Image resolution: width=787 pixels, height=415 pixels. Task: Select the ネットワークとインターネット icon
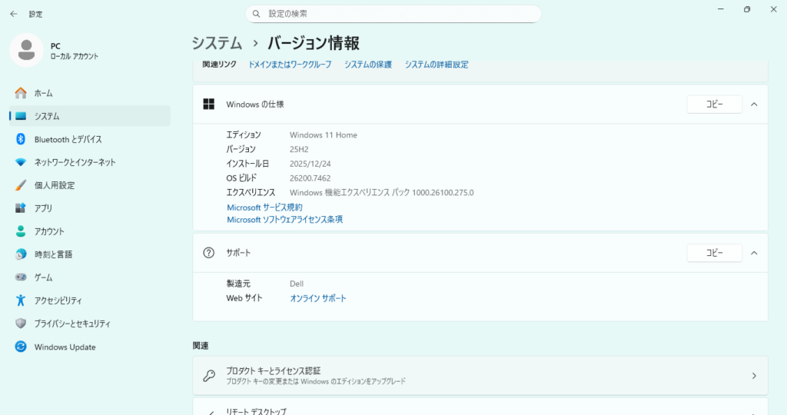click(21, 162)
